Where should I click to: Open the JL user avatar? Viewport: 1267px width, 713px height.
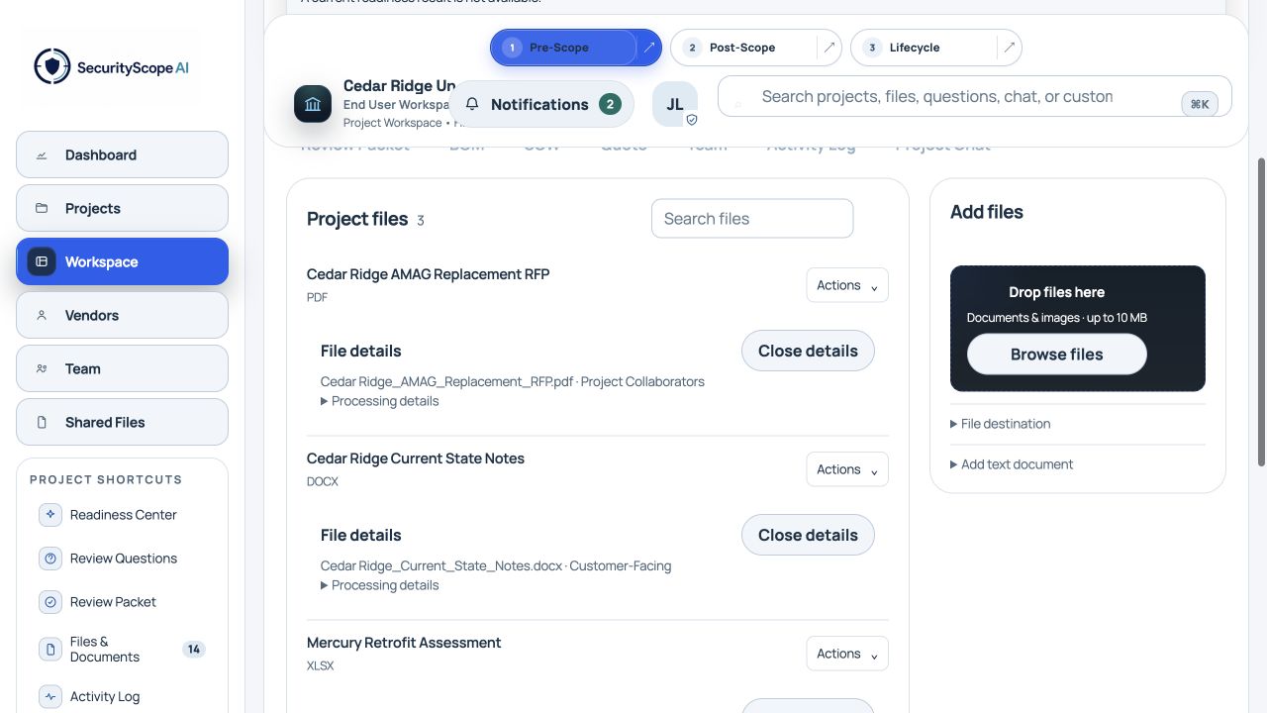675,104
